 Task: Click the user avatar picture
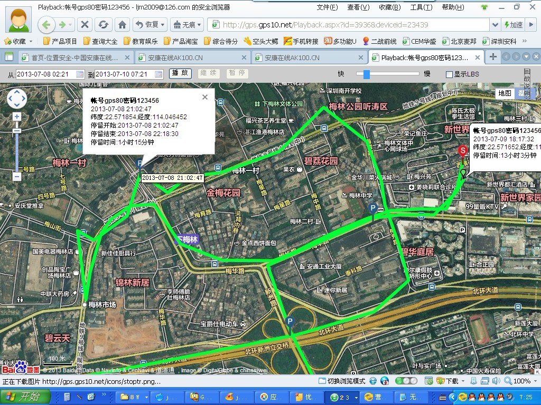(18, 20)
